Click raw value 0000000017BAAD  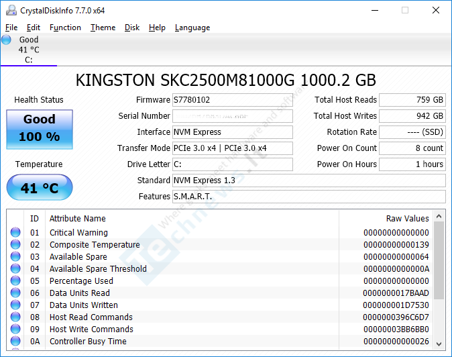pyautogui.click(x=396, y=293)
